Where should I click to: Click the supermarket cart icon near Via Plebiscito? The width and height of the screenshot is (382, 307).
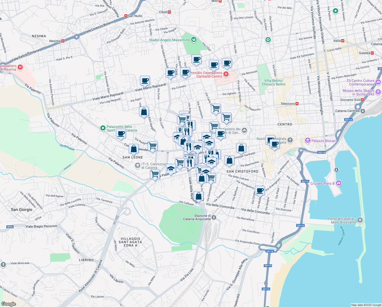(227, 118)
